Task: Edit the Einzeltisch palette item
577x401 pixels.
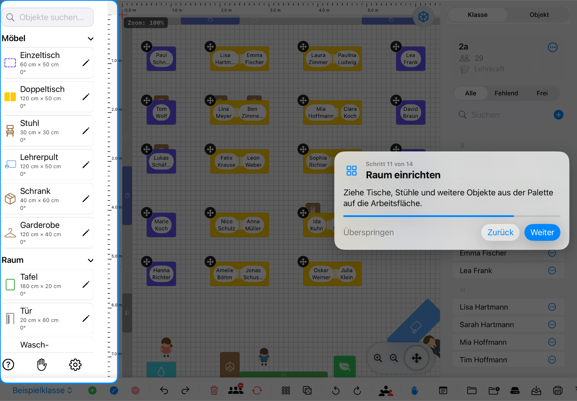Action: click(86, 63)
